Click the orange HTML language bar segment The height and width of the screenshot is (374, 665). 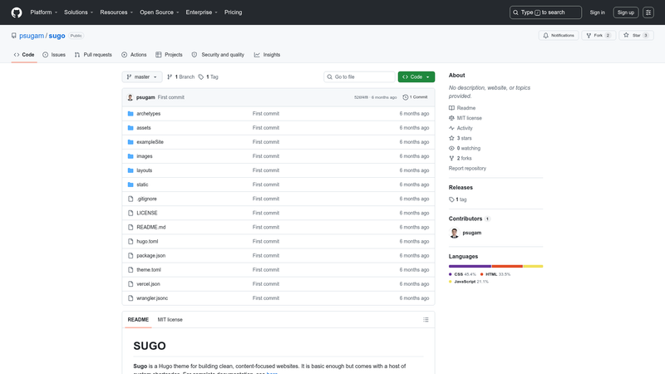507,266
